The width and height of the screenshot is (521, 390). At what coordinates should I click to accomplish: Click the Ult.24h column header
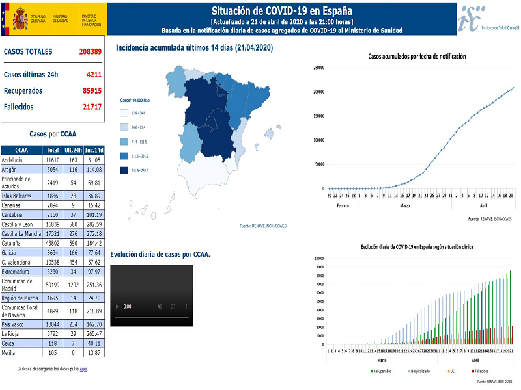pos(73,150)
